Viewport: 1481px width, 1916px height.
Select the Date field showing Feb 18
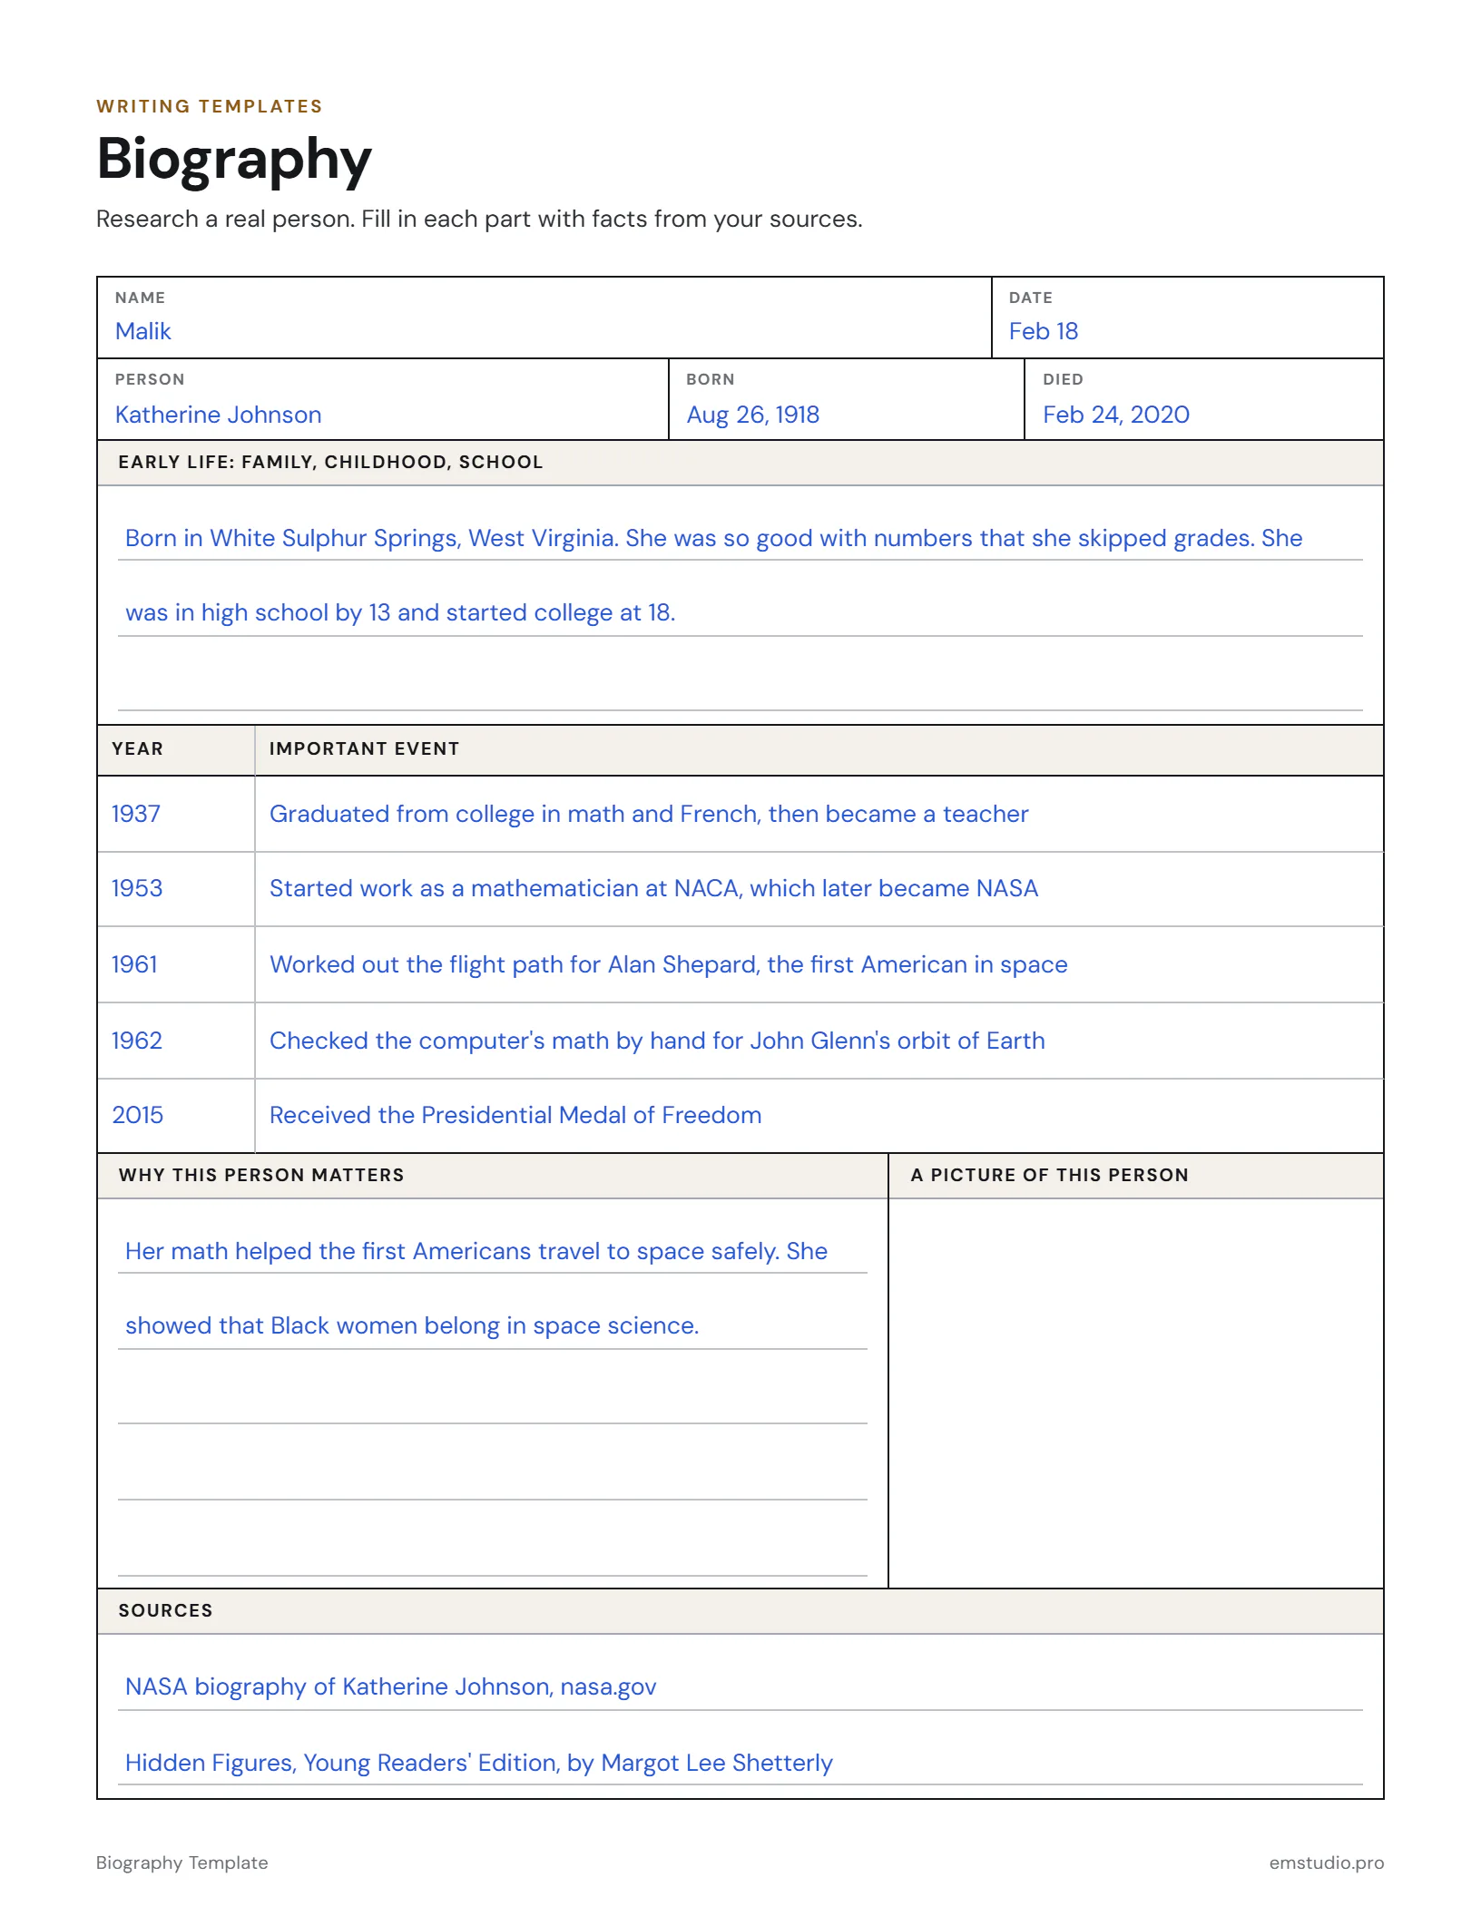click(1188, 318)
